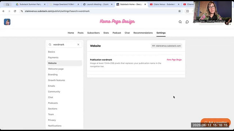The height and width of the screenshot is (131, 234).
Task: Open the chat bubble icon in header
Action: coord(187,22)
